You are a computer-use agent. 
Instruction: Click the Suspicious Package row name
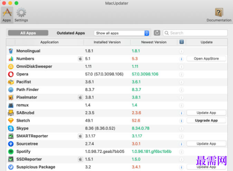pos(36,167)
